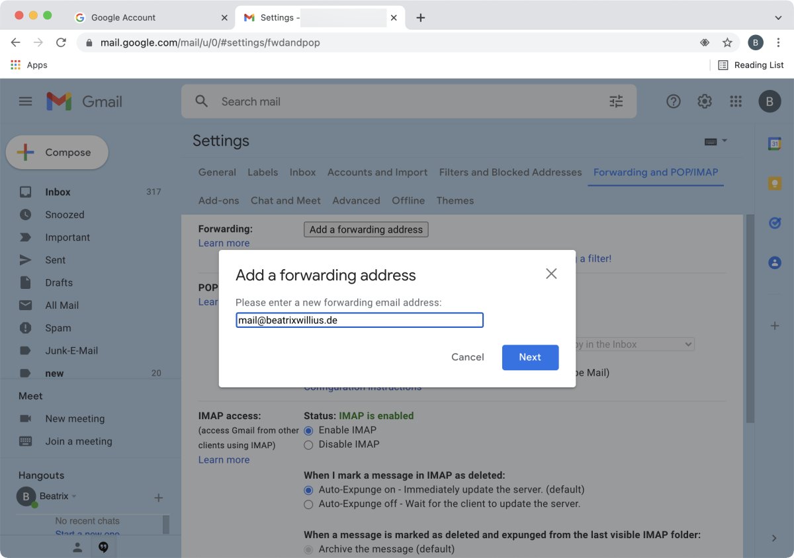Select the Disable IMAP radio button
The height and width of the screenshot is (558, 794).
[x=308, y=445]
